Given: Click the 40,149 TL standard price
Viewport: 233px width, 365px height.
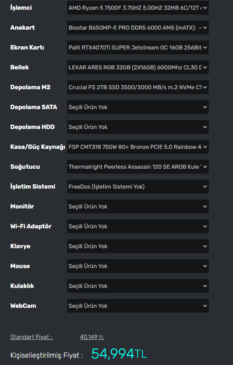Looking at the screenshot, I should (x=92, y=337).
